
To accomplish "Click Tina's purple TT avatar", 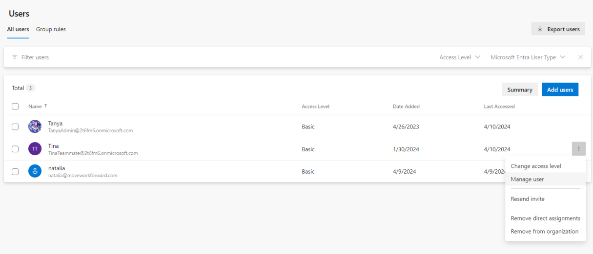I will pos(35,149).
